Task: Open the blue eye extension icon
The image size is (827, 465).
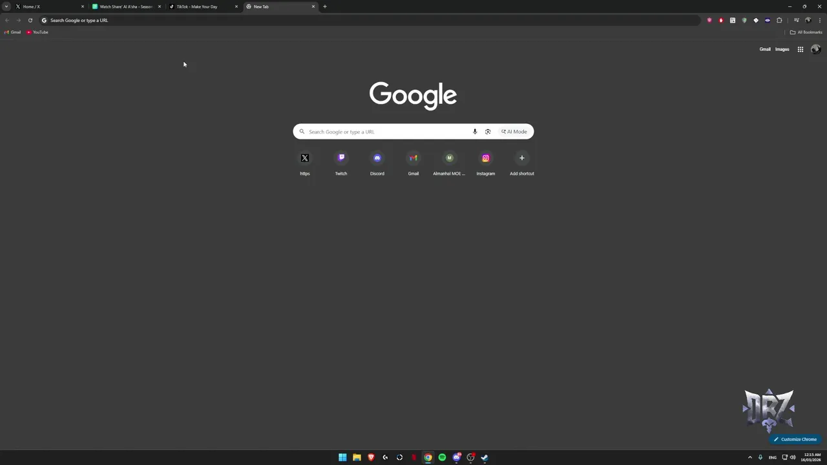Action: click(x=768, y=20)
